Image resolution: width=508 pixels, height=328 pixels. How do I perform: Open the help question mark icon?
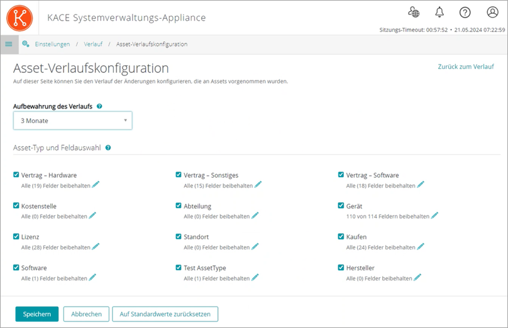[x=465, y=13]
